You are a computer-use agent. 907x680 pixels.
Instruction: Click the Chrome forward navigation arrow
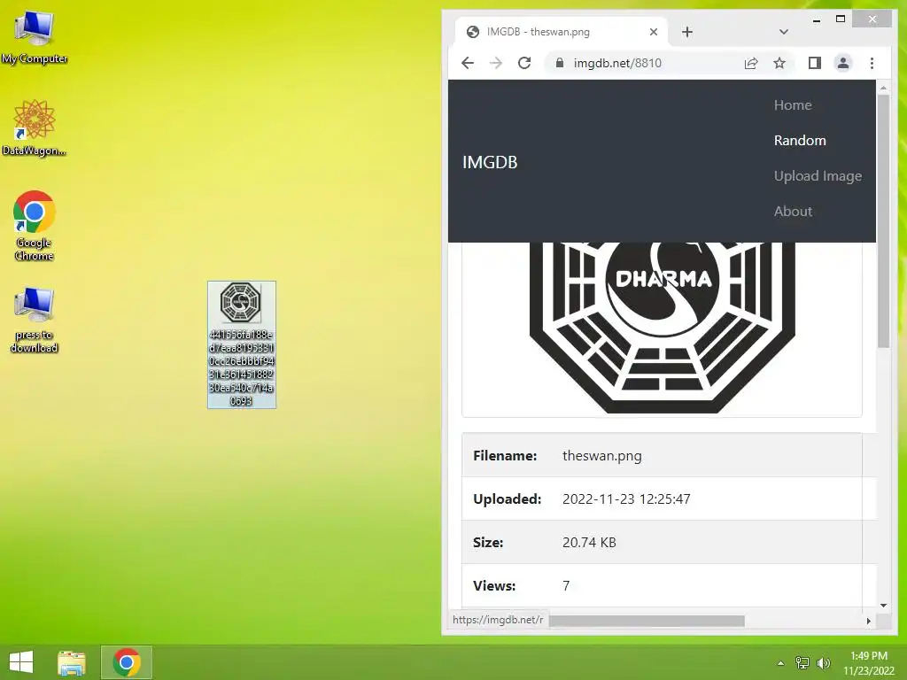(x=496, y=63)
